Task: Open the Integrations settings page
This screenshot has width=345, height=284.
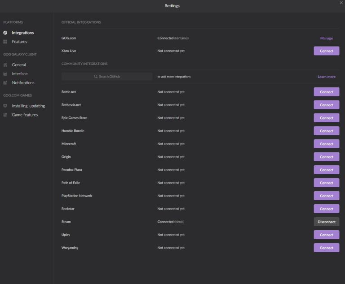Action: (x=22, y=33)
